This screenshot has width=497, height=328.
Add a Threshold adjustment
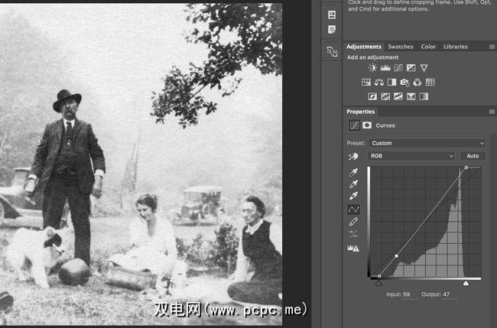[x=398, y=96]
